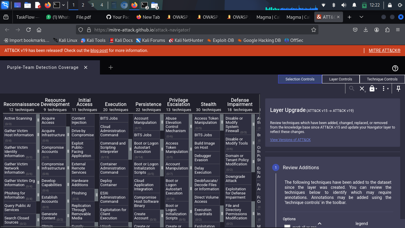Select Query Public AI Services technique

[20, 208]
